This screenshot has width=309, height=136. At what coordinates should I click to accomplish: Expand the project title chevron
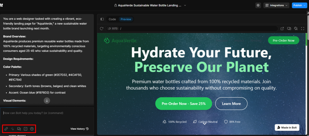185,5
